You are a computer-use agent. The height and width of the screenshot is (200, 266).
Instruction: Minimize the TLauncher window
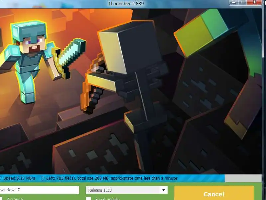pos(234,2)
